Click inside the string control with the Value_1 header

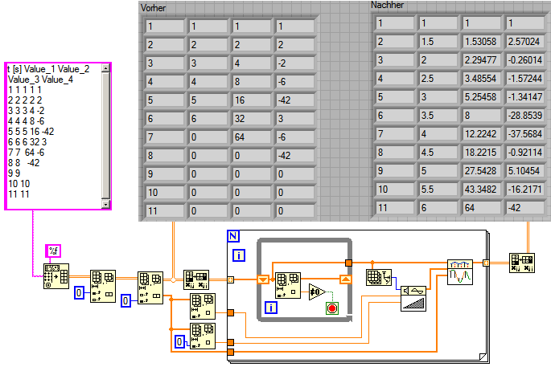[x=54, y=137]
